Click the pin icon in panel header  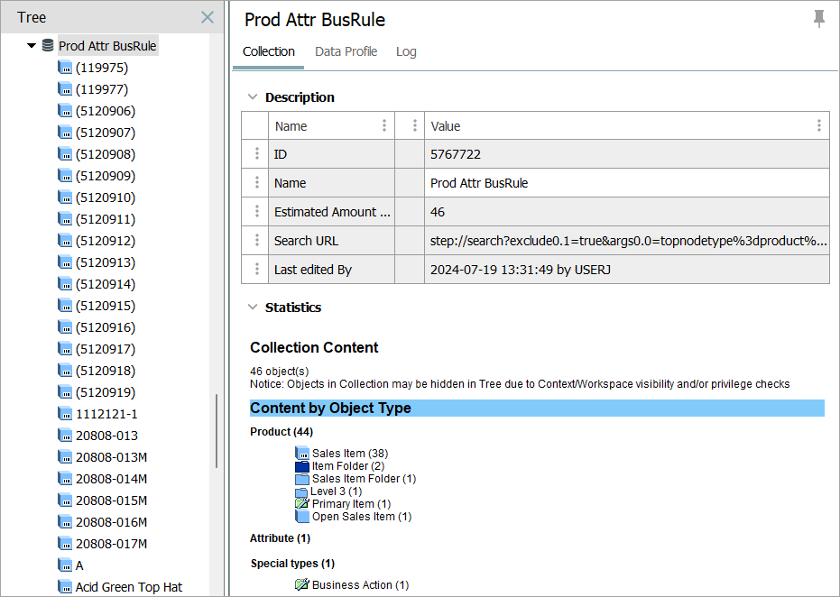point(818,19)
